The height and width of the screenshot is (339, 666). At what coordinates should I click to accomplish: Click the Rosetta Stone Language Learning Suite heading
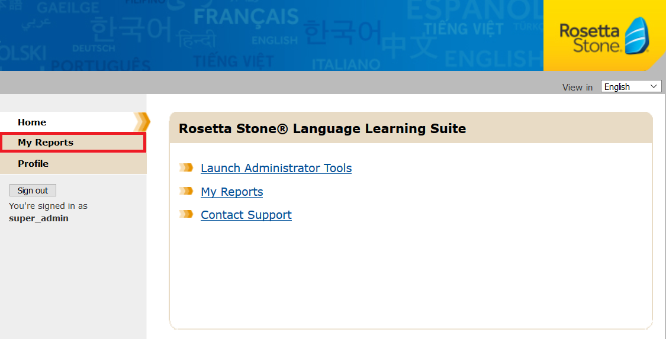322,128
